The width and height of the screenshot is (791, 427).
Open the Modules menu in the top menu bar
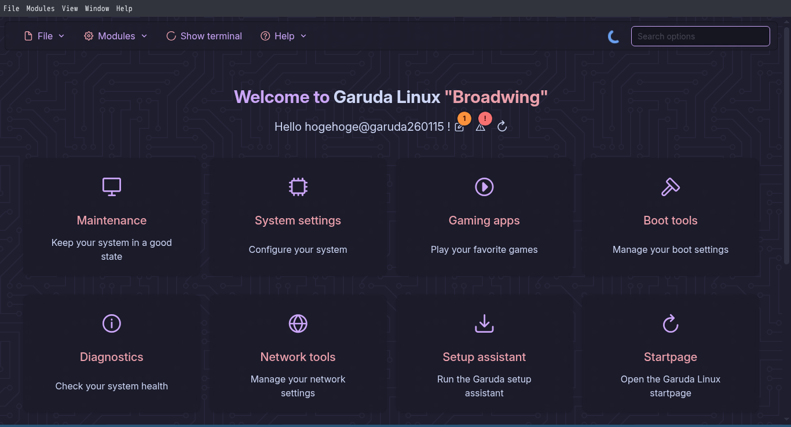pyautogui.click(x=41, y=8)
